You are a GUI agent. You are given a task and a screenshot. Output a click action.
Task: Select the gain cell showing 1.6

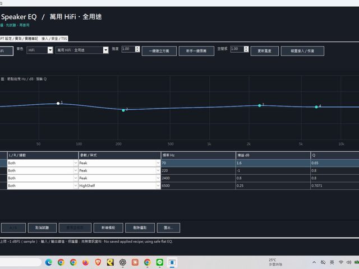pos(273,163)
